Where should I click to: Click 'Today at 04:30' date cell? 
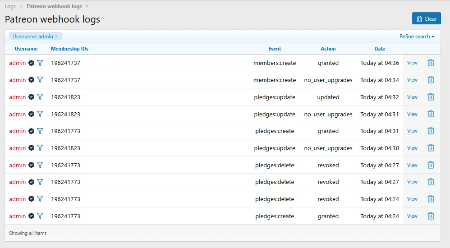pos(380,148)
